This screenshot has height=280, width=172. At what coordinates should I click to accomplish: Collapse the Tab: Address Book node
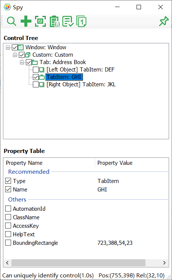click(22, 62)
